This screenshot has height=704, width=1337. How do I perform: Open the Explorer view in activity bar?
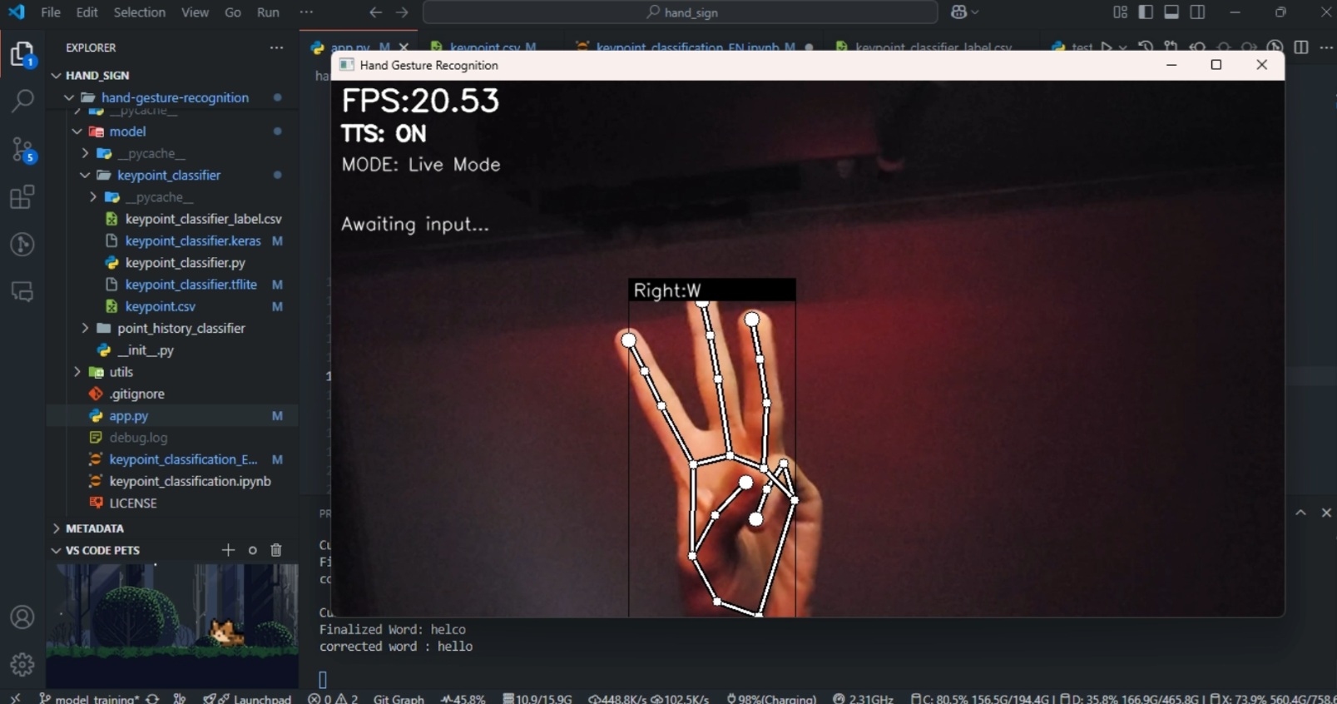(22, 54)
